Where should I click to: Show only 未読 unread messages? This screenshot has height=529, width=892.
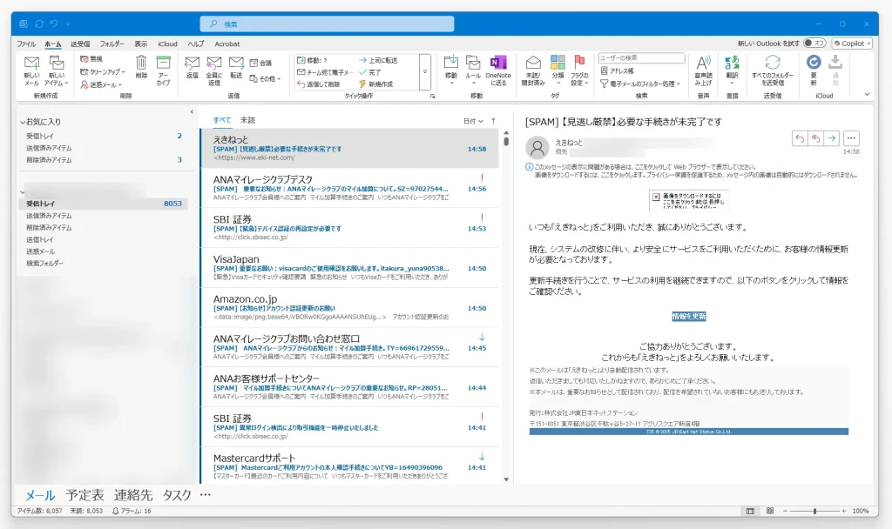point(247,120)
